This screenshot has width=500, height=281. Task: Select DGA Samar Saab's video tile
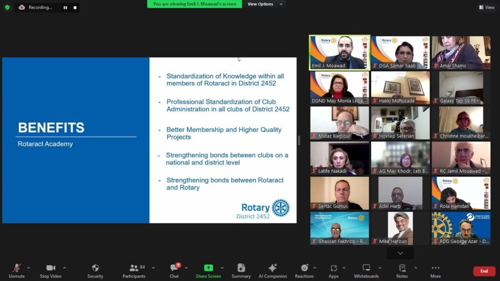[x=400, y=53]
